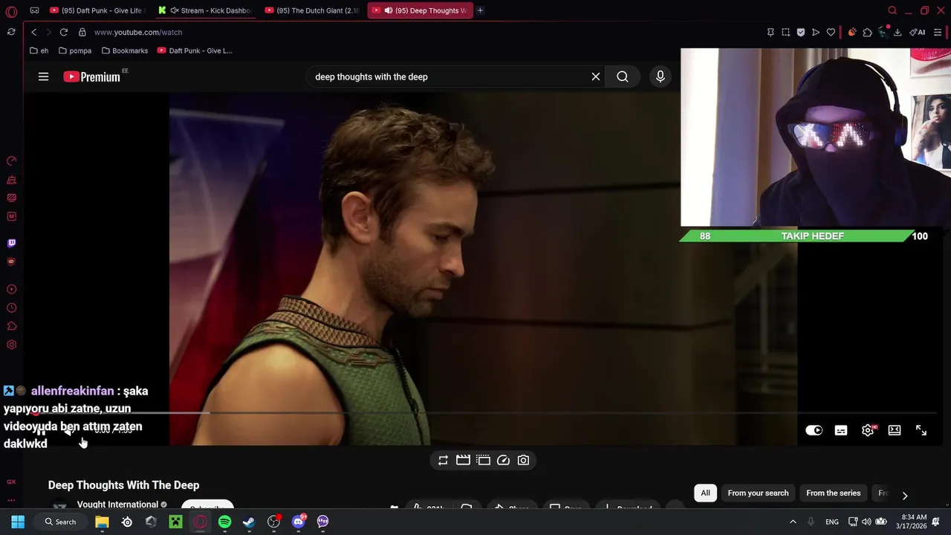
Task: Open the Opera GX main menu logo
Action: (11, 11)
